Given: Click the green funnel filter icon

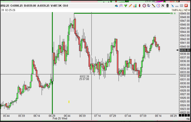Looking at the screenshot, I should point(126,6).
